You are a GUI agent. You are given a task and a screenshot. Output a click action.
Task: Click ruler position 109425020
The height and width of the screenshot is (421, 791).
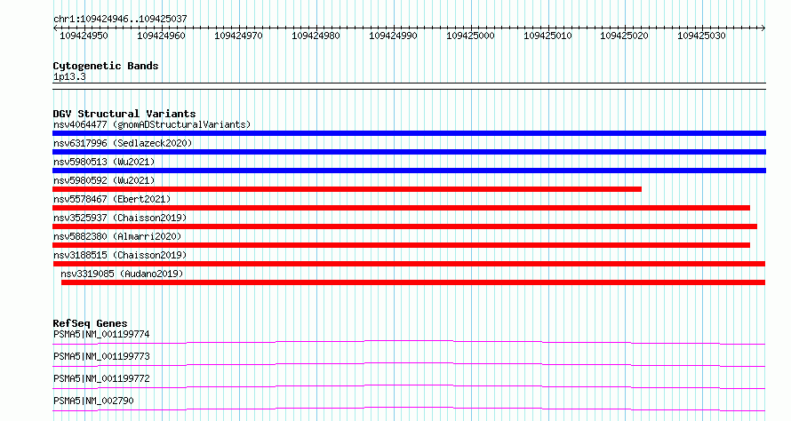click(x=624, y=36)
